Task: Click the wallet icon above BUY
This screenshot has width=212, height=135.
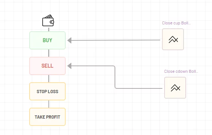Action: 48,20
